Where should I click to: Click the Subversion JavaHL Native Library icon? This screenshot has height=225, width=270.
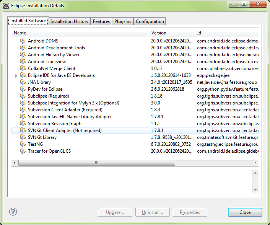23,117
